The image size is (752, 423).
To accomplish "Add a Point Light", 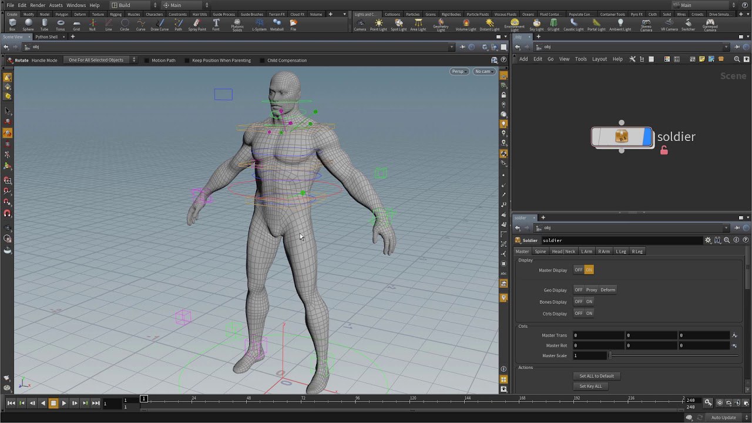I will (x=378, y=25).
